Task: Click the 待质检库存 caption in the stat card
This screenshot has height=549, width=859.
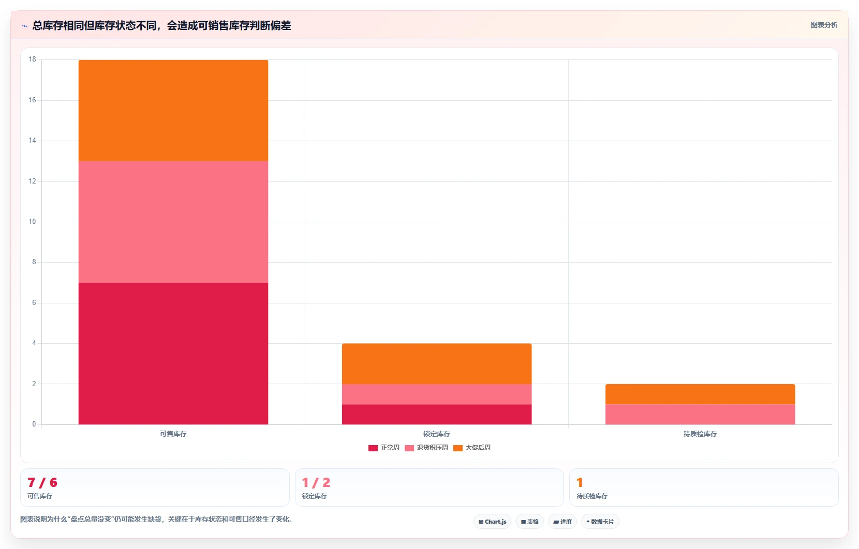Action: point(592,496)
